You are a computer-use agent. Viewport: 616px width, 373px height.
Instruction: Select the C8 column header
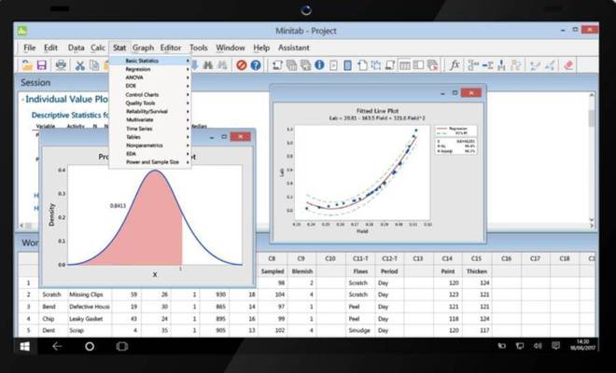tap(272, 258)
